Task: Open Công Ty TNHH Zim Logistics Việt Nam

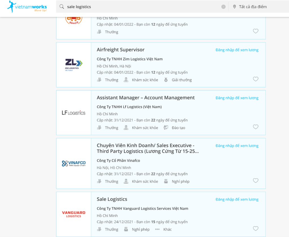Action: pos(130,59)
